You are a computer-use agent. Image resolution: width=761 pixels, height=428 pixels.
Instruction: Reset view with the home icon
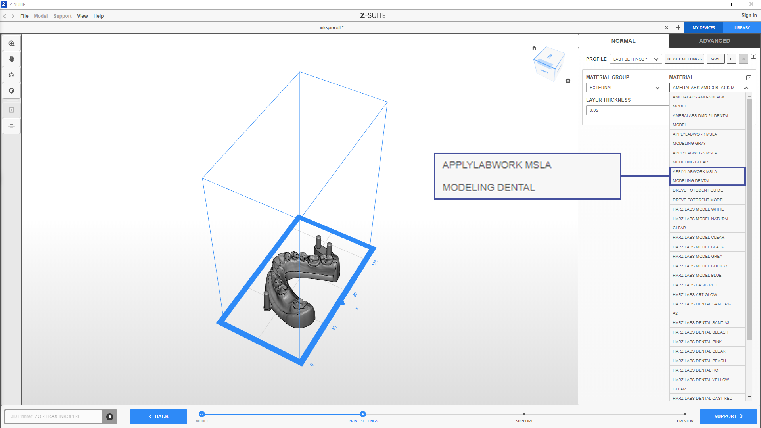pyautogui.click(x=534, y=48)
